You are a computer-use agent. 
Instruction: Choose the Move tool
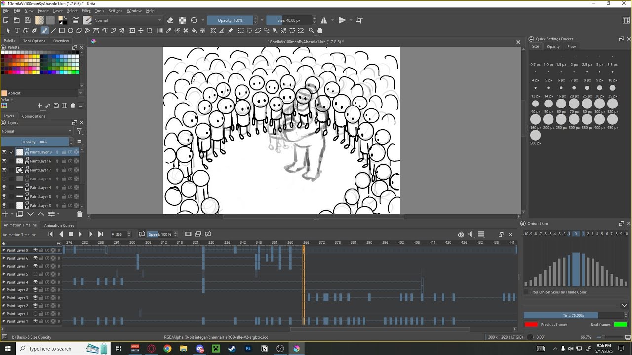coord(141,30)
